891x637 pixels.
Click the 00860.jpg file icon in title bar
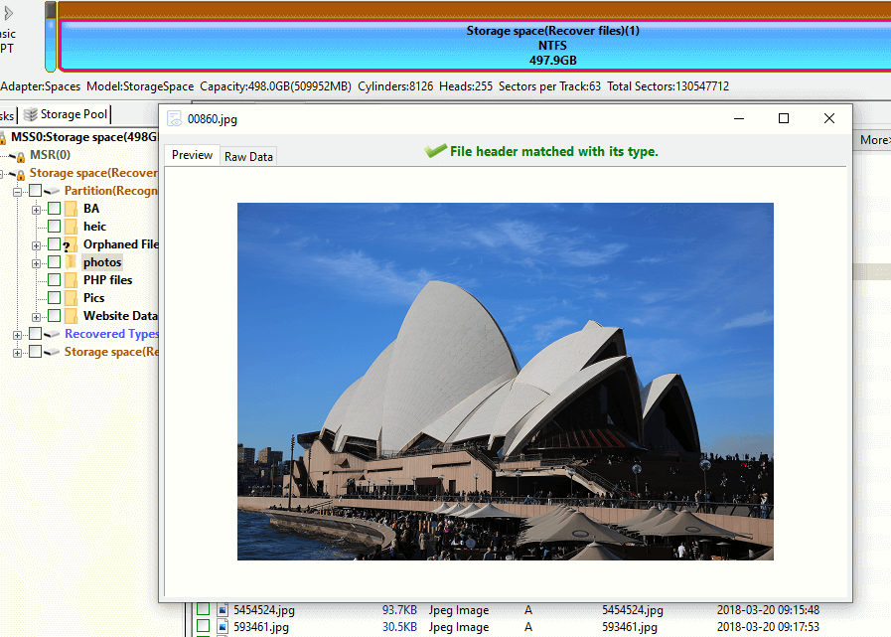tap(175, 119)
